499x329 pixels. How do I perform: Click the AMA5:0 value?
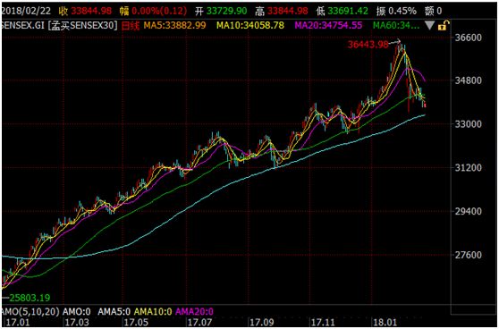click(x=114, y=311)
